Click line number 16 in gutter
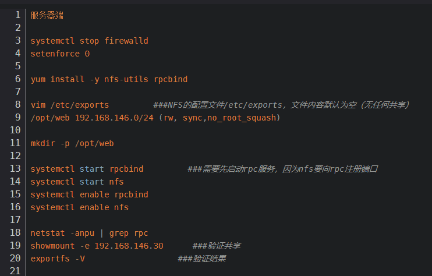The height and width of the screenshot is (276, 432). pyautogui.click(x=15, y=207)
